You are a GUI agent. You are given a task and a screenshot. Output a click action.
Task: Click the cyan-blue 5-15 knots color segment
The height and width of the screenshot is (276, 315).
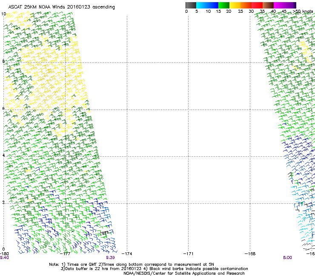[207, 5]
